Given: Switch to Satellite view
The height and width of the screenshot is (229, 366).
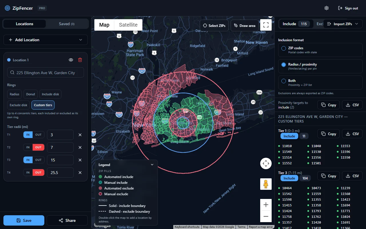Looking at the screenshot, I should (128, 25).
